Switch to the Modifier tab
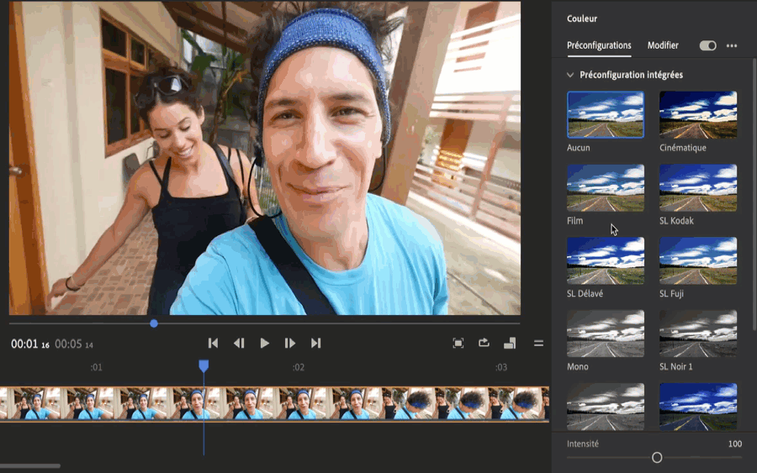The width and height of the screenshot is (757, 473). coord(663,45)
